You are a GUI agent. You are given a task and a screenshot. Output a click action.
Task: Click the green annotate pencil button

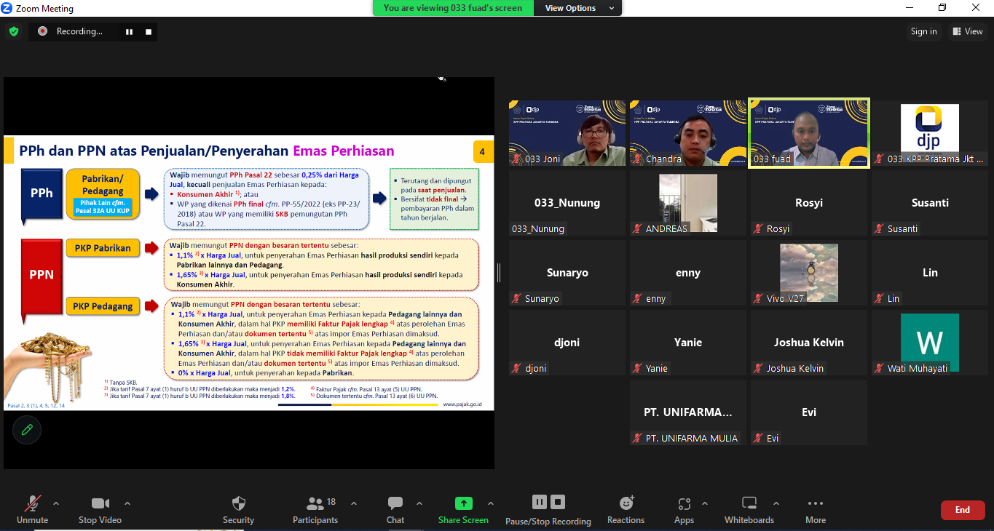tap(27, 430)
